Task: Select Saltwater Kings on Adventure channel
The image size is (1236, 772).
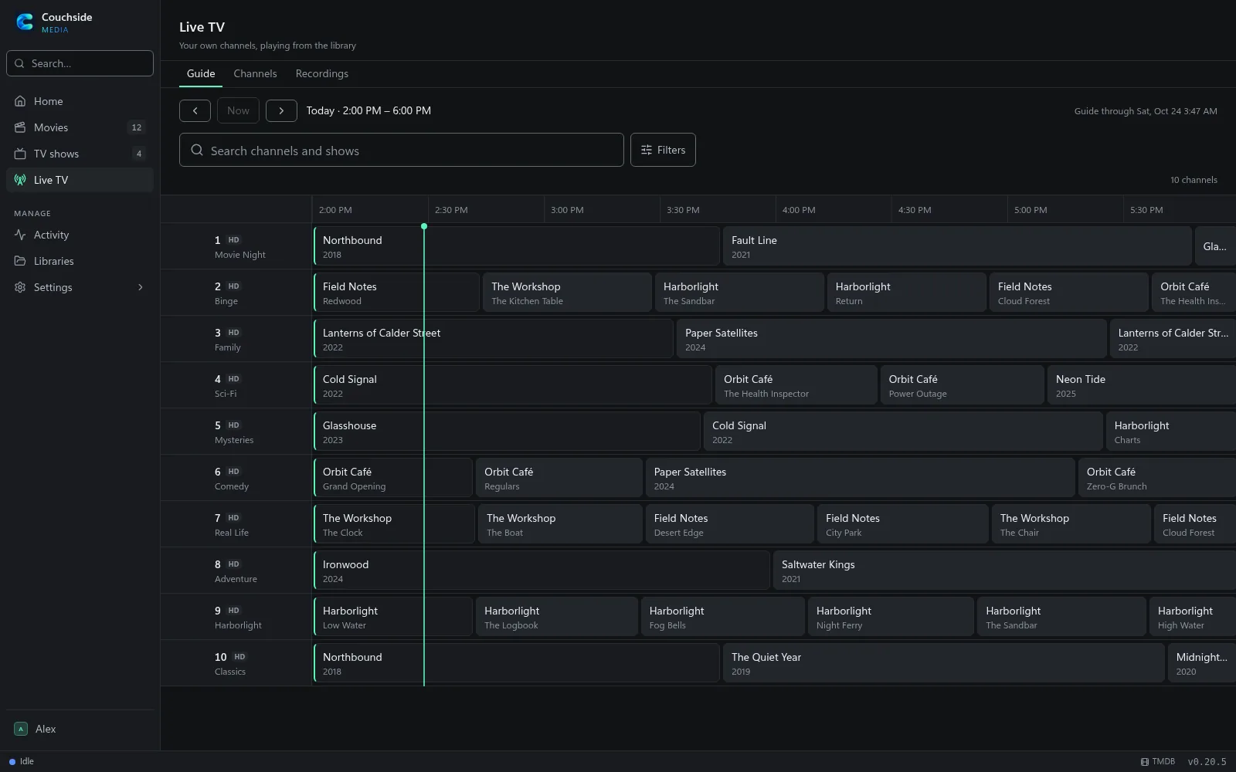Action: (1004, 571)
